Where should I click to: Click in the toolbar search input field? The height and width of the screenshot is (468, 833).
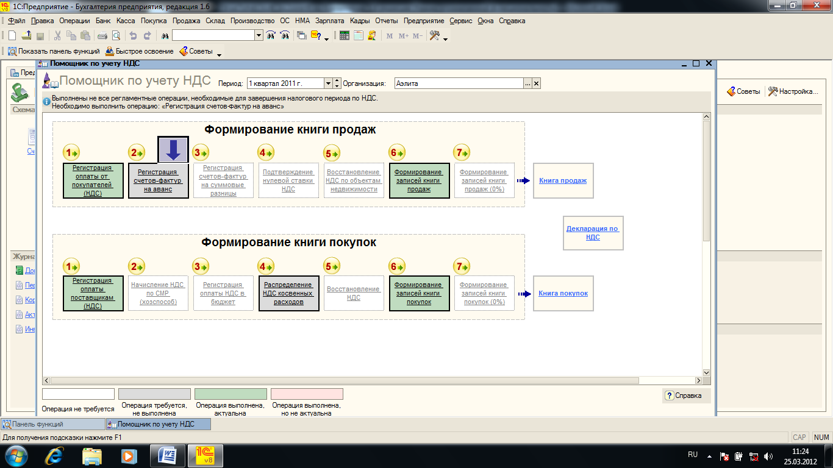pos(213,35)
